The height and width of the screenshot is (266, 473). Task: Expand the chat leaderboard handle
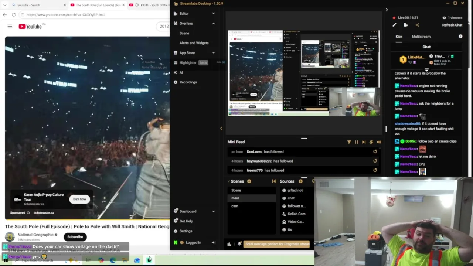(426, 69)
